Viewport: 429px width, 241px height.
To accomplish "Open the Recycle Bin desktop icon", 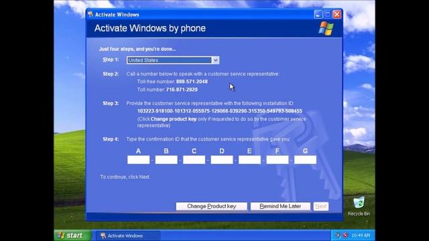I will [x=359, y=206].
